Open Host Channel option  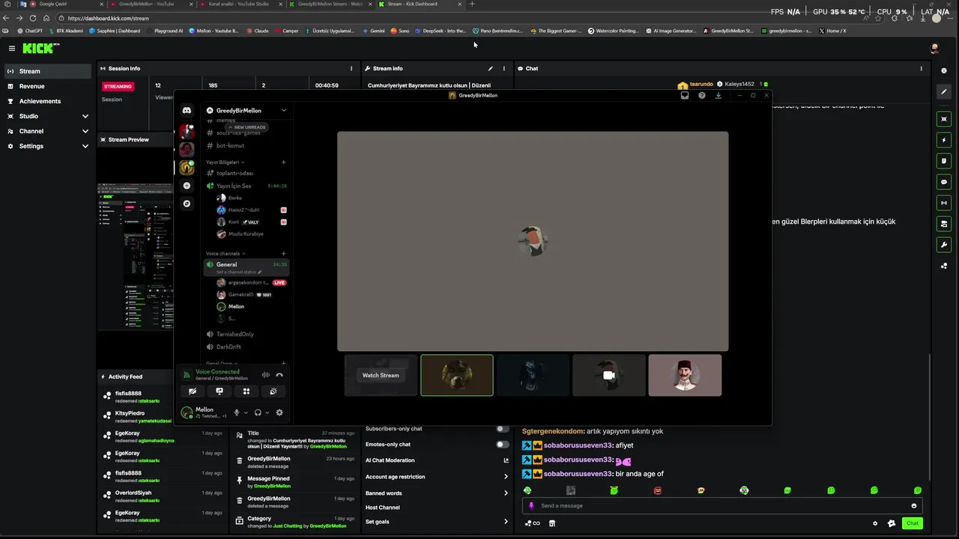(x=383, y=508)
